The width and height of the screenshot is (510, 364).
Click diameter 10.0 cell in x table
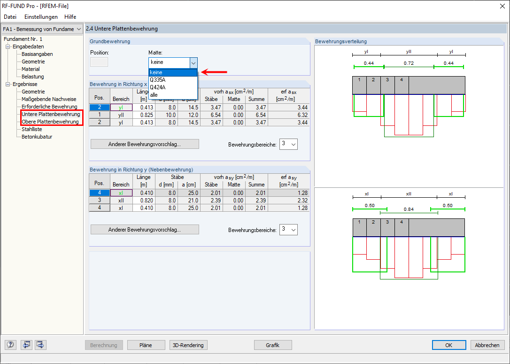(166, 115)
